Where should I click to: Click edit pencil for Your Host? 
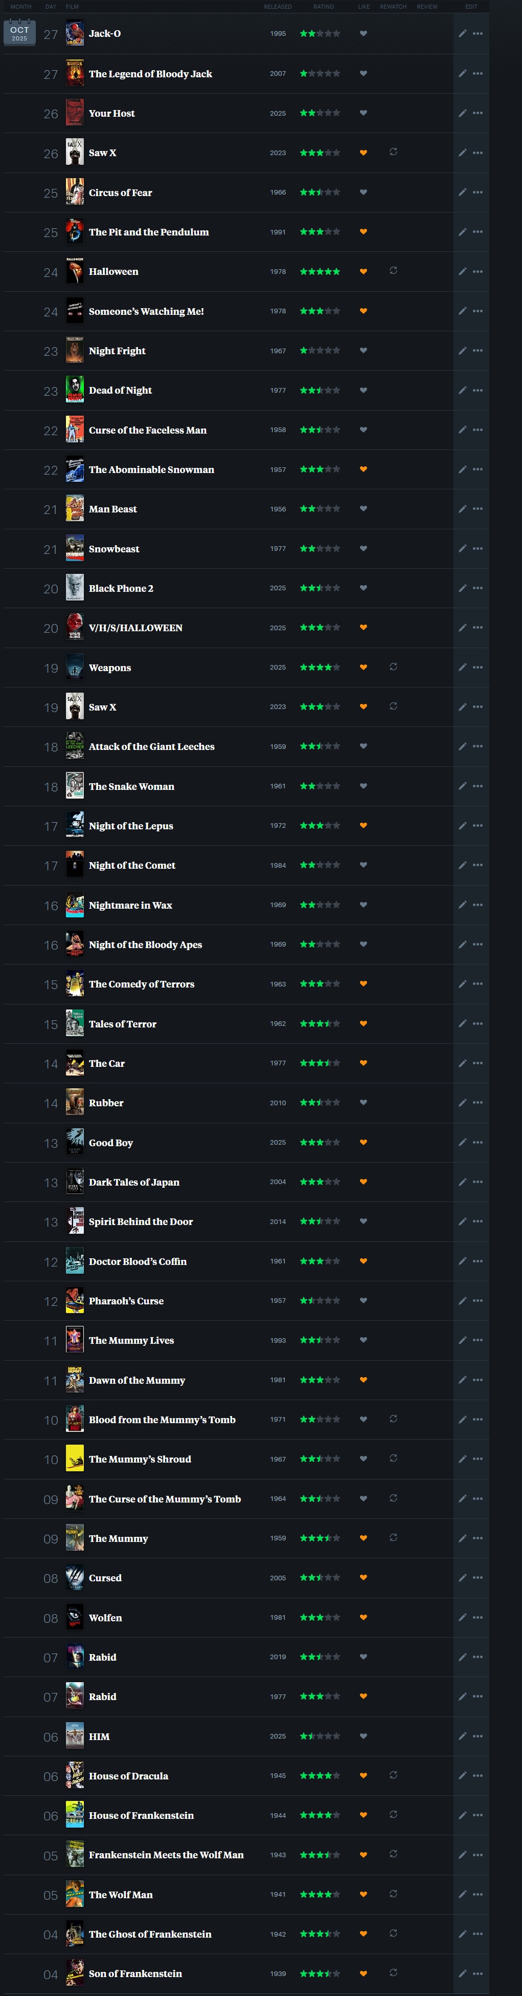click(x=463, y=113)
